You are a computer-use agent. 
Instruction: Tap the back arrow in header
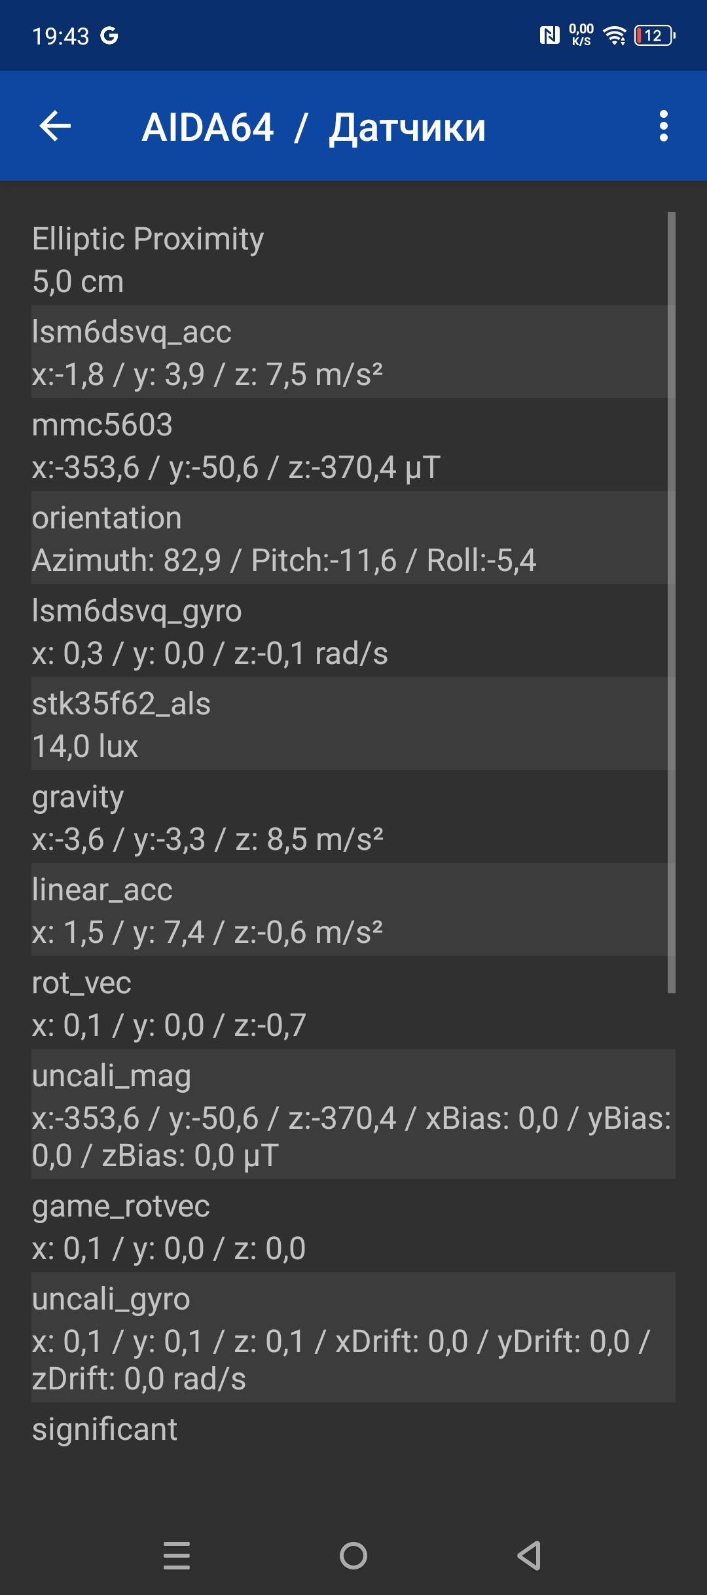[x=55, y=126]
